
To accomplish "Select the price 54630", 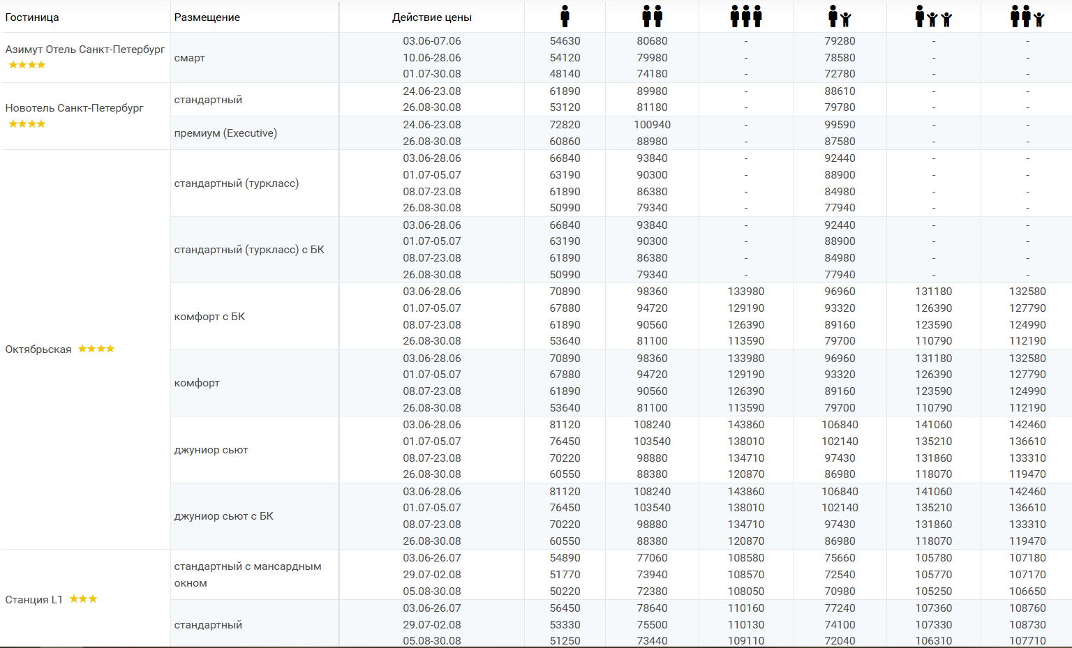I will [565, 41].
